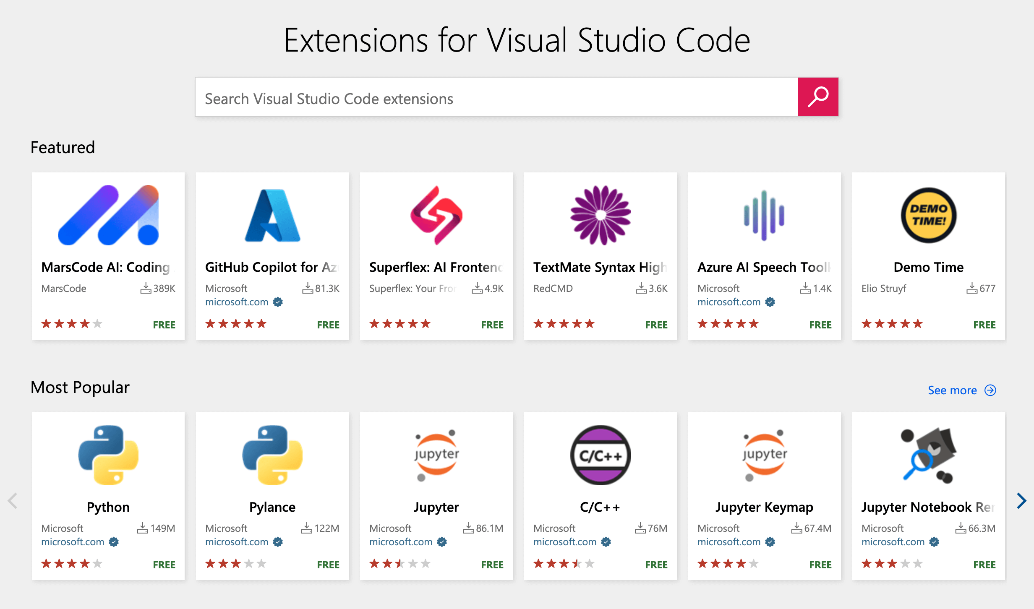1034x609 pixels.
Task: Click the Azure AI Speech waveform icon
Action: click(764, 215)
